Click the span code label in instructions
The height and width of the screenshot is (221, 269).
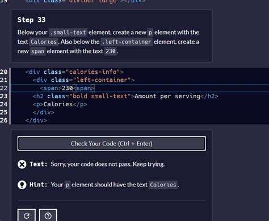coord(37,51)
